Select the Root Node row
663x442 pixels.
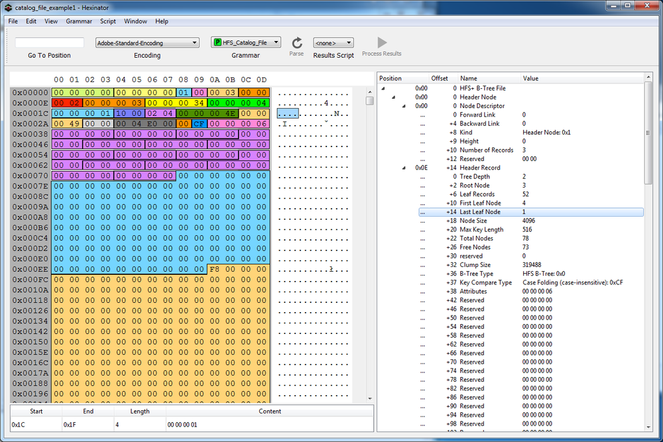tap(532, 186)
